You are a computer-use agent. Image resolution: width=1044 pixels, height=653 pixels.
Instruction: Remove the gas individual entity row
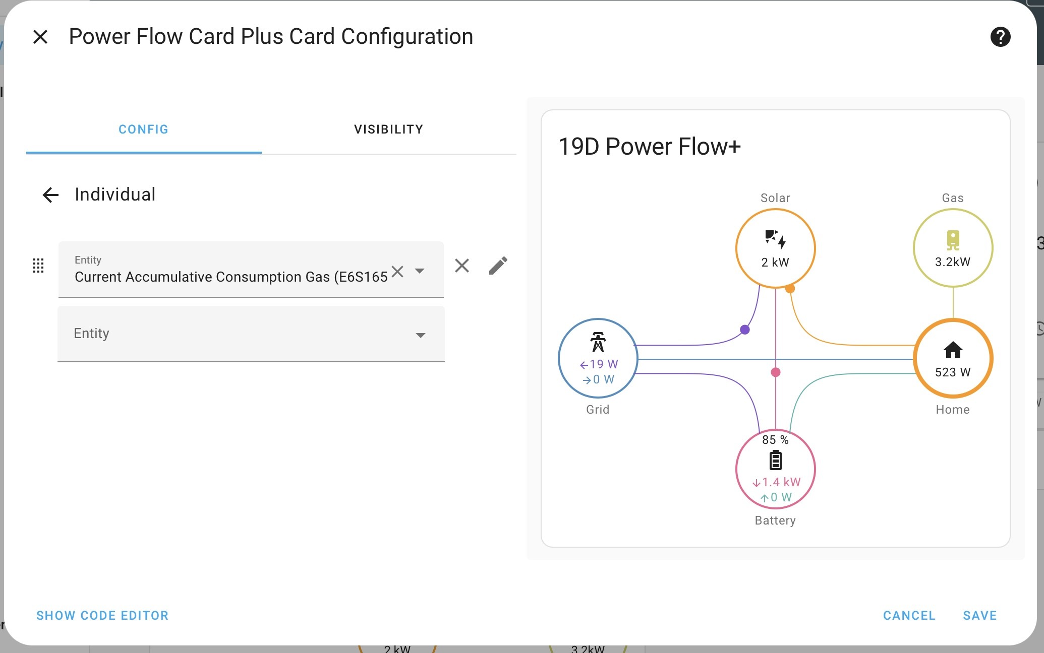tap(462, 266)
